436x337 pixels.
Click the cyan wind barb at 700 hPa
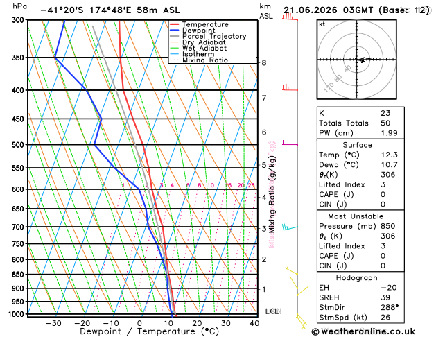click(x=290, y=227)
